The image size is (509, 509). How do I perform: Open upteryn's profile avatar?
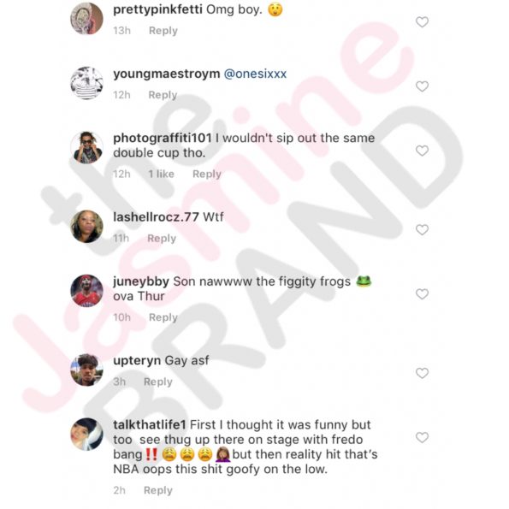click(x=86, y=370)
